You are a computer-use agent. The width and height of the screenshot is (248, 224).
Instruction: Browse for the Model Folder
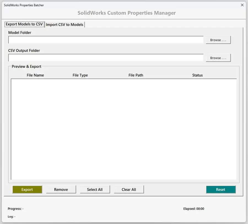click(218, 40)
